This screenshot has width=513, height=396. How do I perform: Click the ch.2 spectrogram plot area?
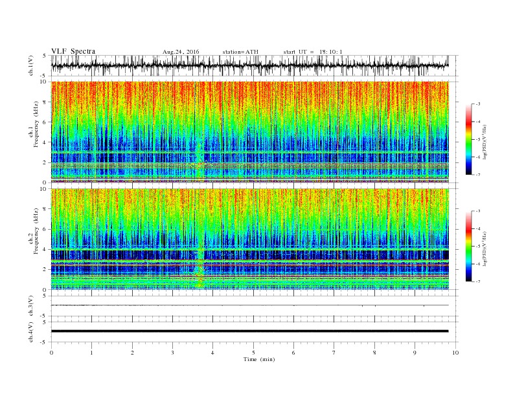(250, 239)
